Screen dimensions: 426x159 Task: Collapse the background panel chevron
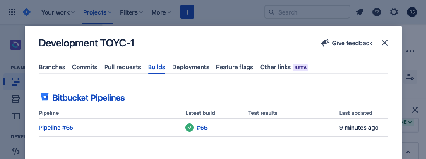[x=409, y=152]
